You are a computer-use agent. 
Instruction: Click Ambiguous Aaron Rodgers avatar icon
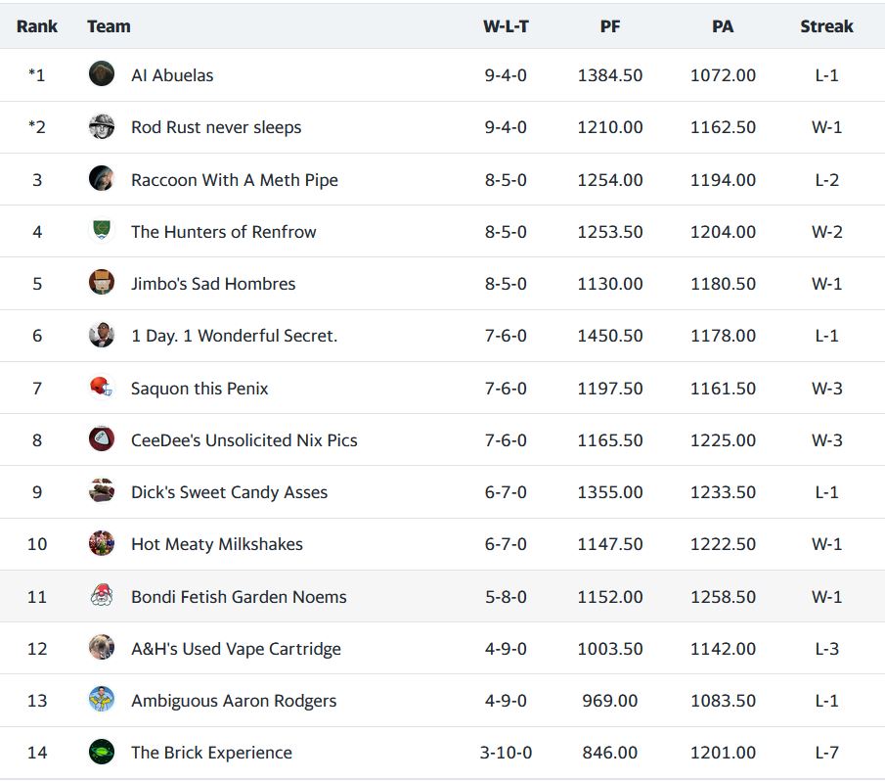(102, 700)
